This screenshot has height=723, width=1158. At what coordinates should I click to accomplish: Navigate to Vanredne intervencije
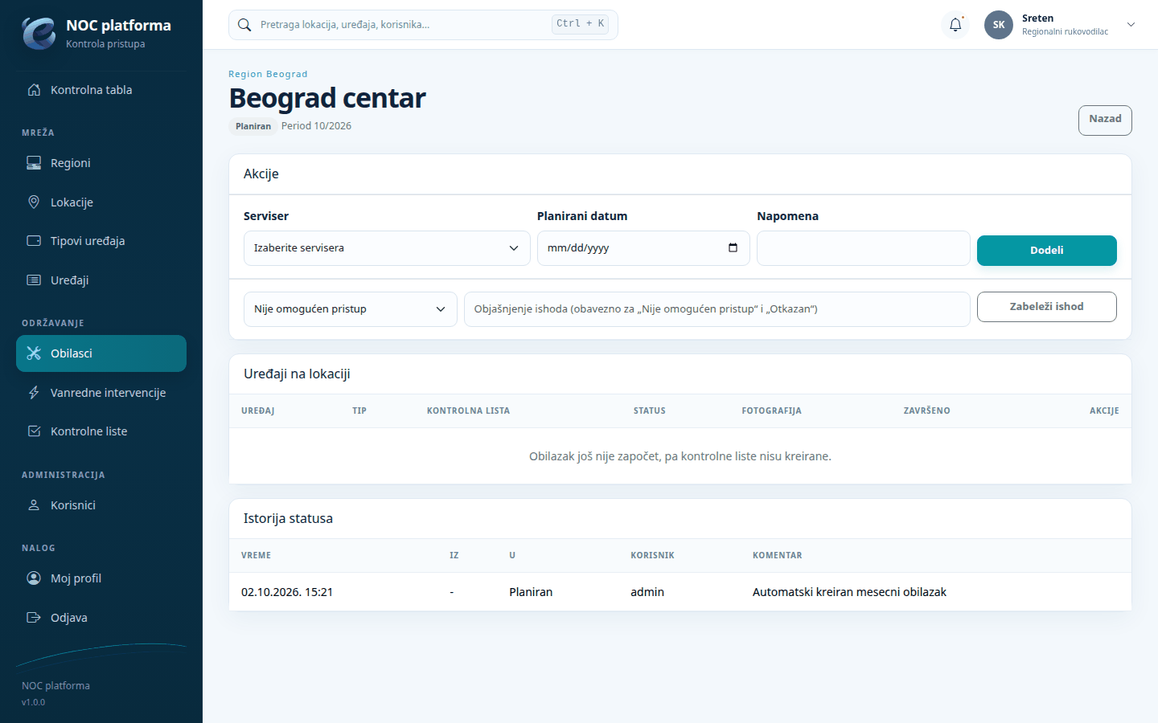pos(101,393)
